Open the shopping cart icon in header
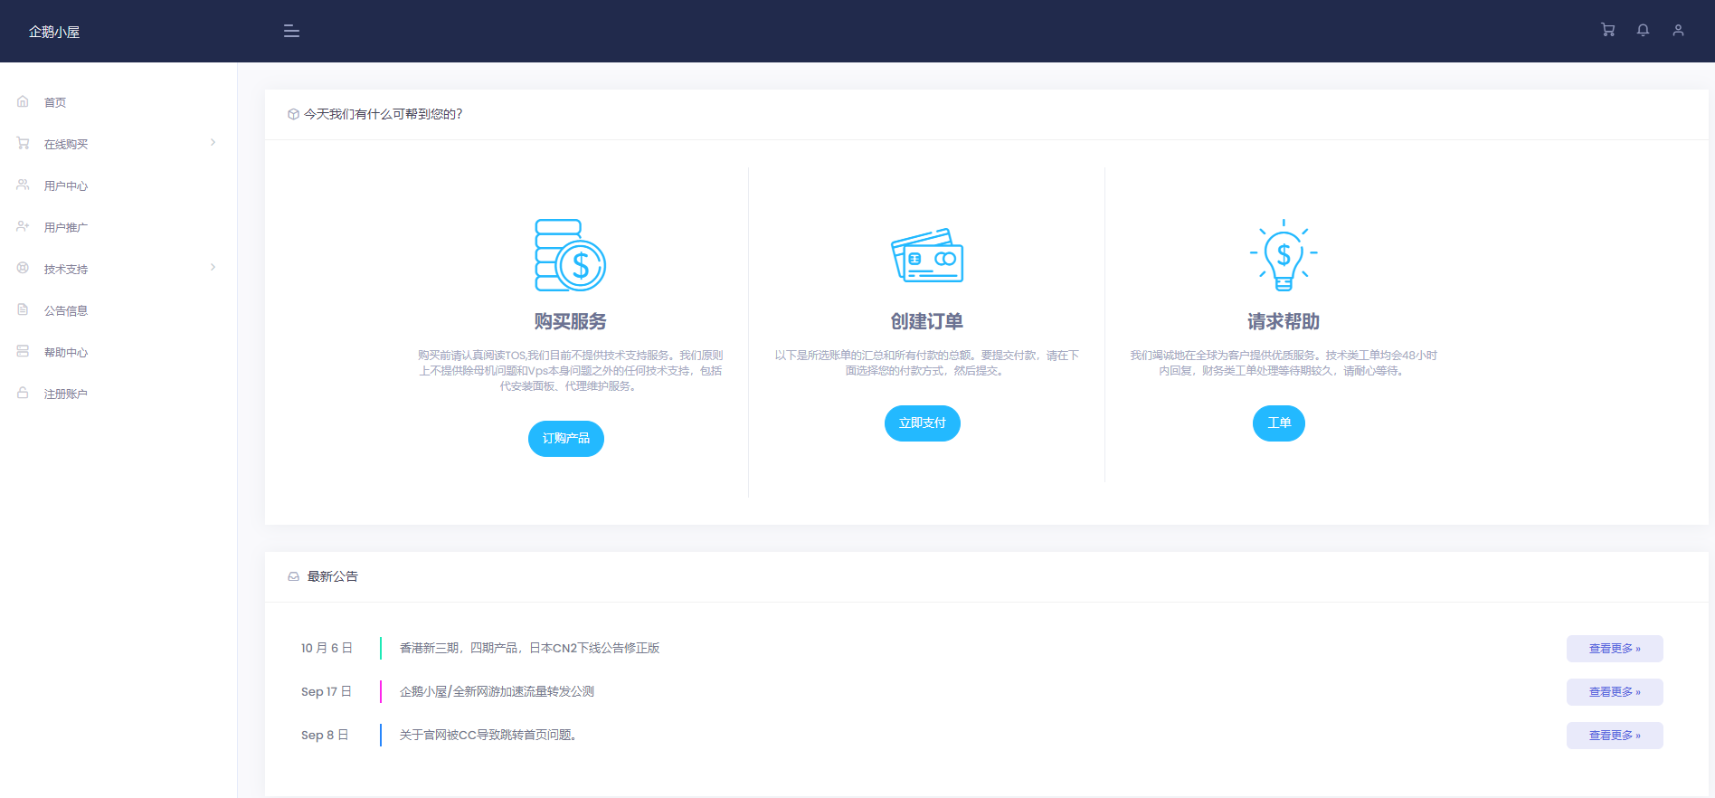This screenshot has width=1715, height=798. click(x=1607, y=30)
